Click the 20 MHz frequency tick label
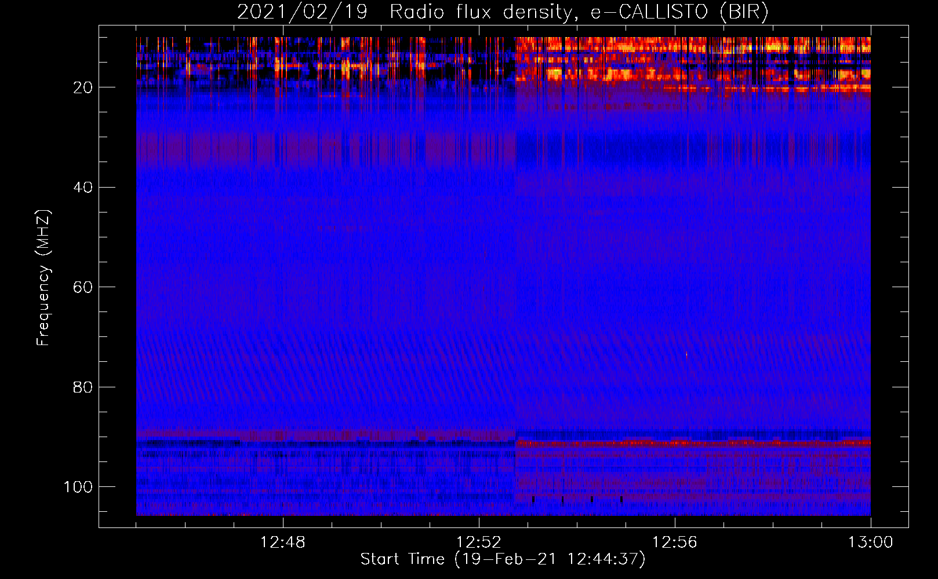 (83, 87)
